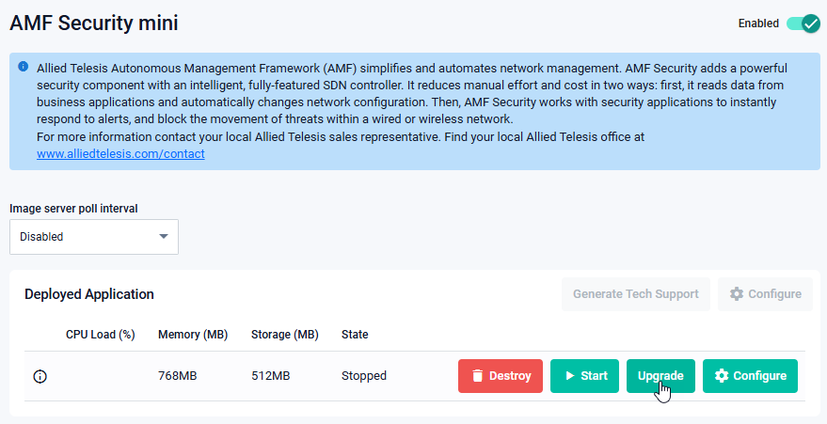Click the Upgrade button

pyautogui.click(x=660, y=376)
